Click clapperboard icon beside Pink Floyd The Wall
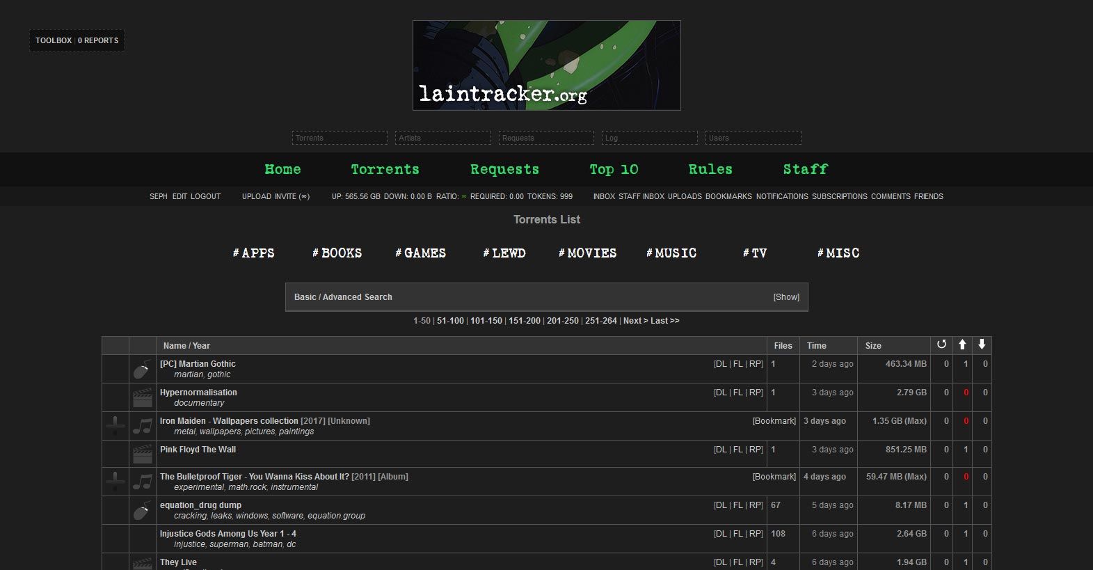 coord(142,454)
